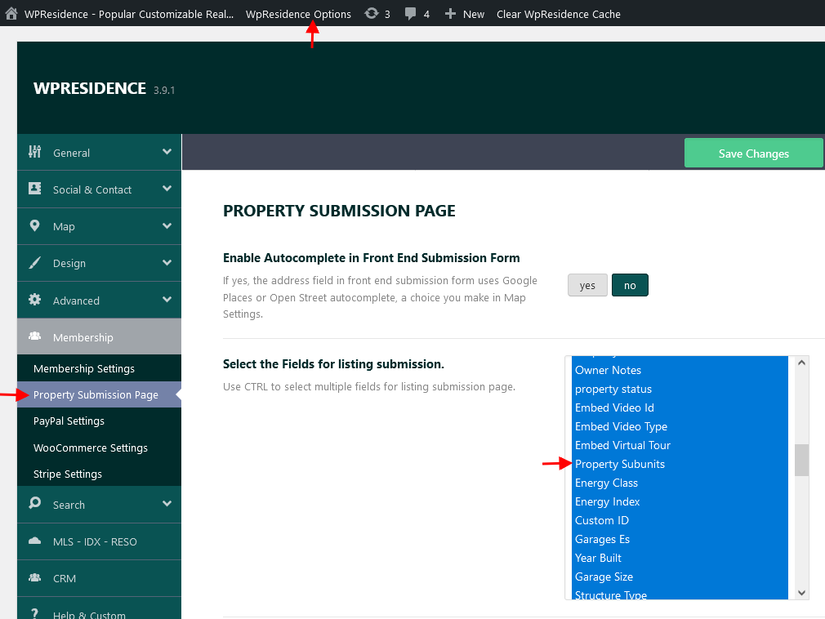Screen dimensions: 825x619
Task: Open the New admin bar menu
Action: coord(474,14)
